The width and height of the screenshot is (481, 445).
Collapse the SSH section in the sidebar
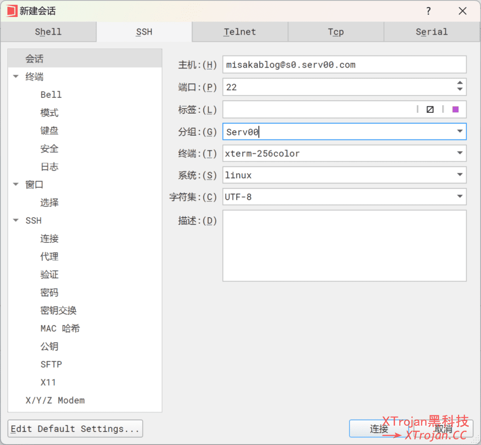click(x=16, y=220)
